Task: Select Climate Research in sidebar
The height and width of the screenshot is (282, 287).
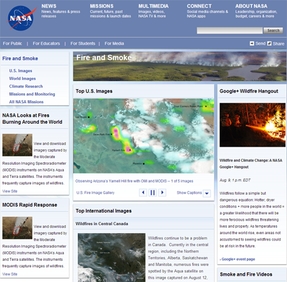Action: pos(26,86)
